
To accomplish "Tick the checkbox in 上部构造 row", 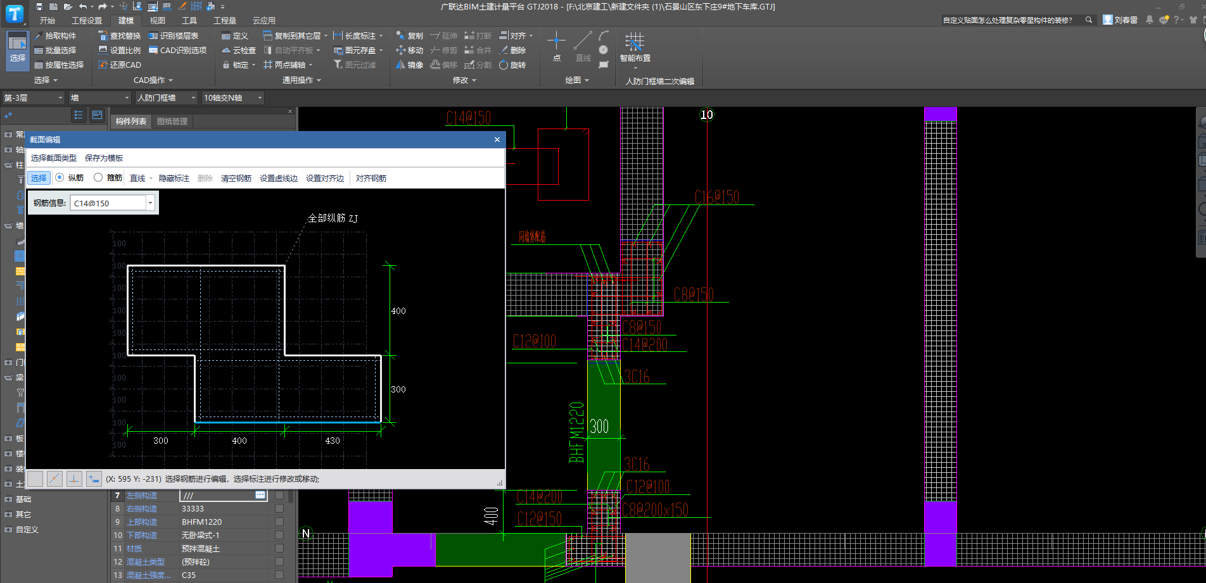I will point(279,522).
